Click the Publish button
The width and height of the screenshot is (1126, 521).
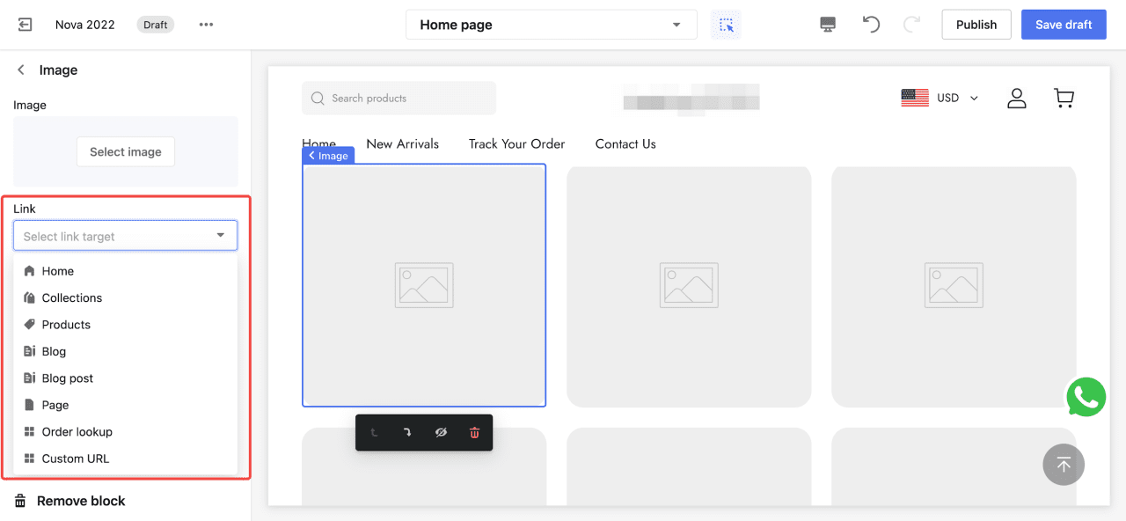[x=976, y=25]
